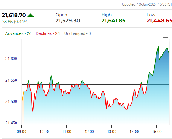Click the 09:00 x-axis label

click(22, 132)
